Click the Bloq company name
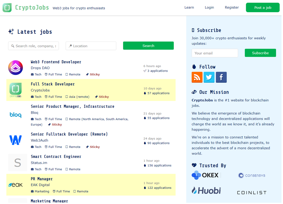This screenshot has width=283, height=204. coord(34,113)
